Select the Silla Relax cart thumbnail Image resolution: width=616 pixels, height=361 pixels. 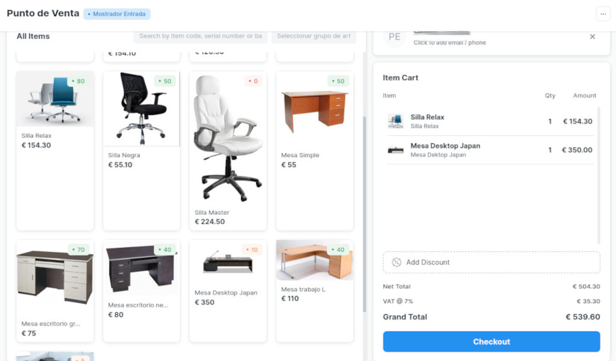point(395,121)
